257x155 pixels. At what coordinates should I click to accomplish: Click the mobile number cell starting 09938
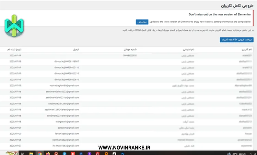[130, 55]
